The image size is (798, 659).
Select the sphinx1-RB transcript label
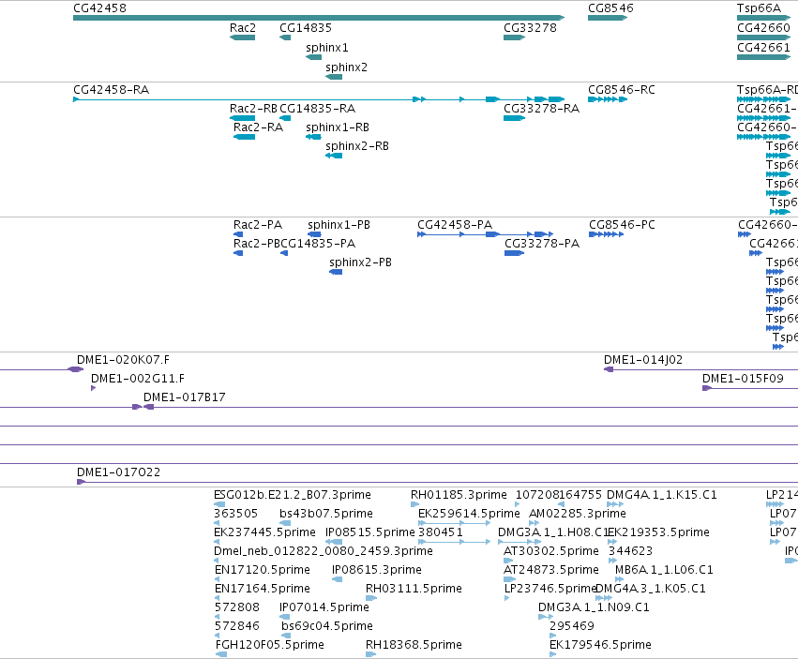tap(338, 127)
